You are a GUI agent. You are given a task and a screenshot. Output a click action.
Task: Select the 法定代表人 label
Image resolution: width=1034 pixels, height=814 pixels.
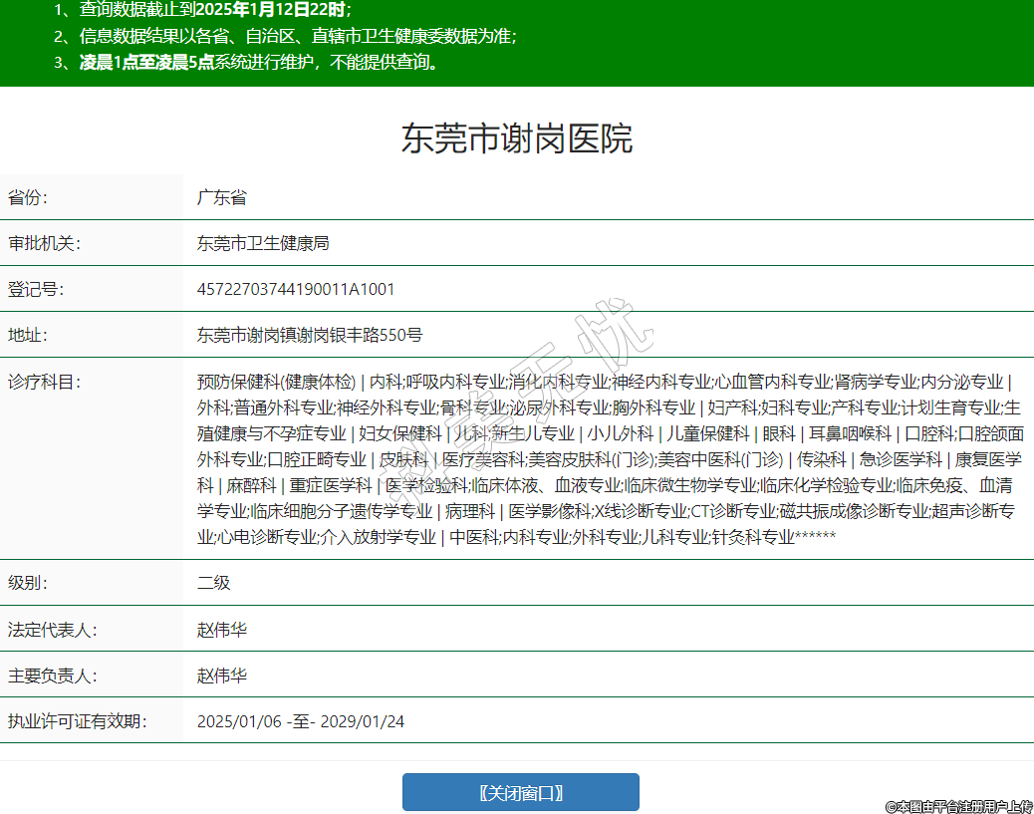pyautogui.click(x=52, y=630)
